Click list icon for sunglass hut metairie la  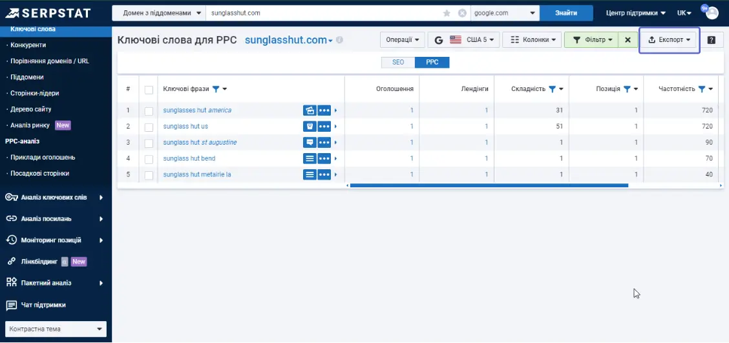[x=310, y=175]
